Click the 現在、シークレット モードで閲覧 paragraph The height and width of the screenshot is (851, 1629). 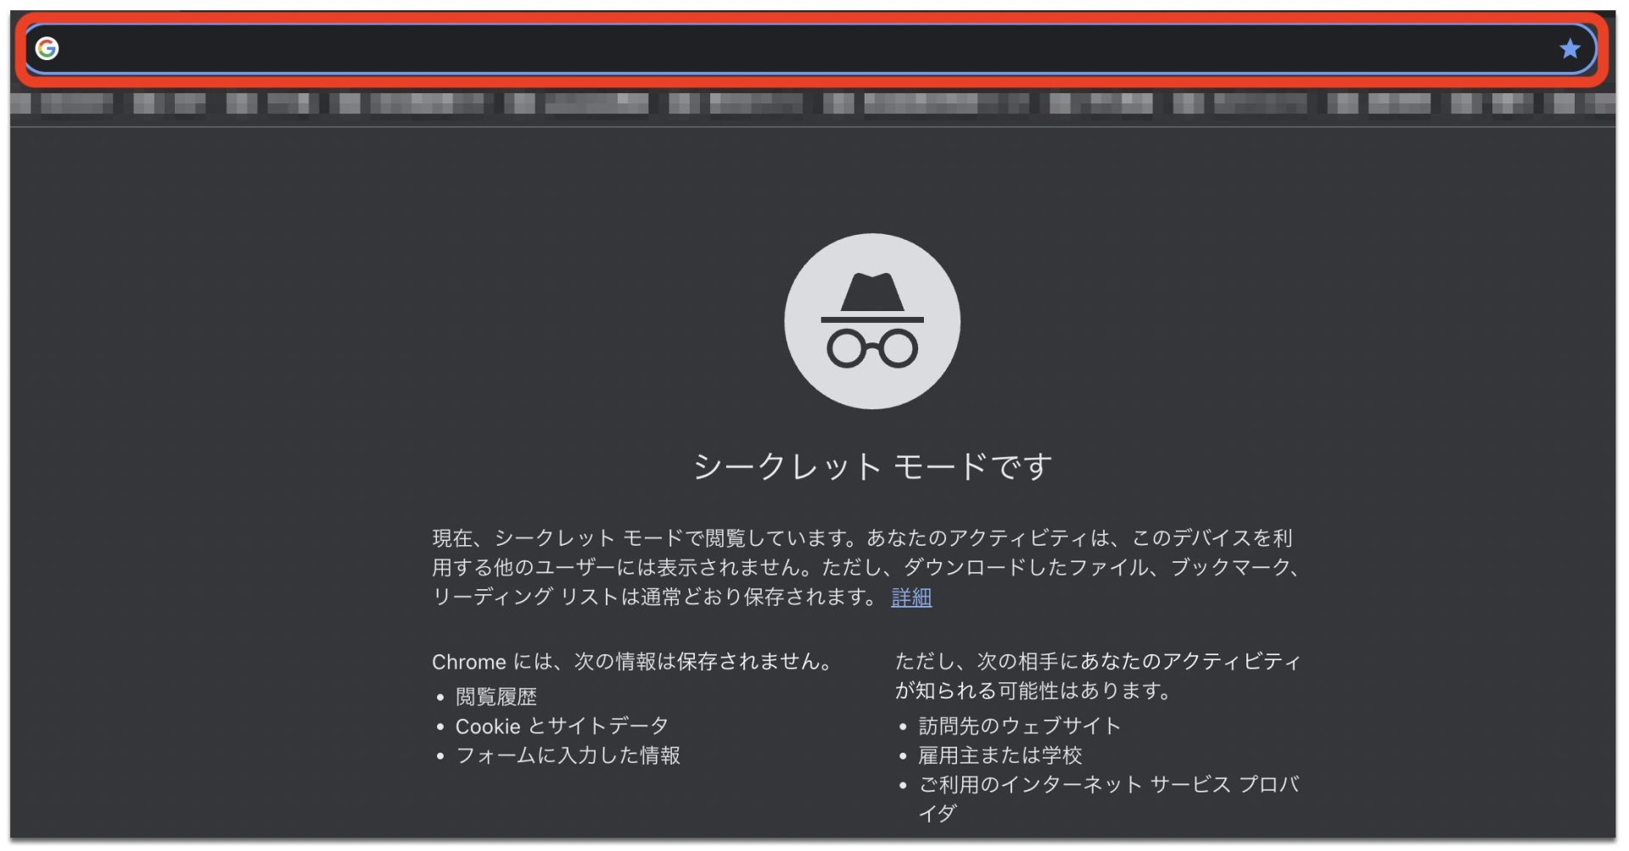coord(865,567)
